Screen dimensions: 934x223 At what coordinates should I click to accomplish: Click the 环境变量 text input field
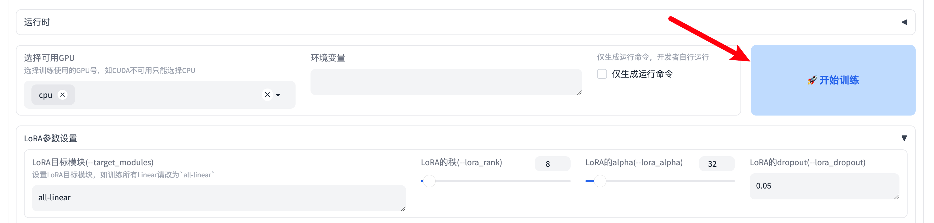[446, 82]
